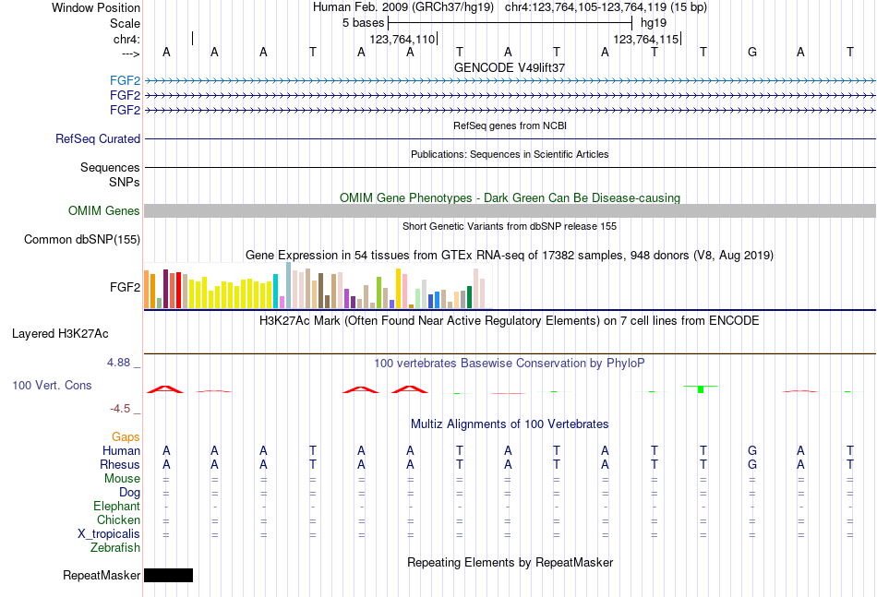Open the GTEx Gene Expression track title
The height and width of the screenshot is (597, 877).
(x=510, y=256)
